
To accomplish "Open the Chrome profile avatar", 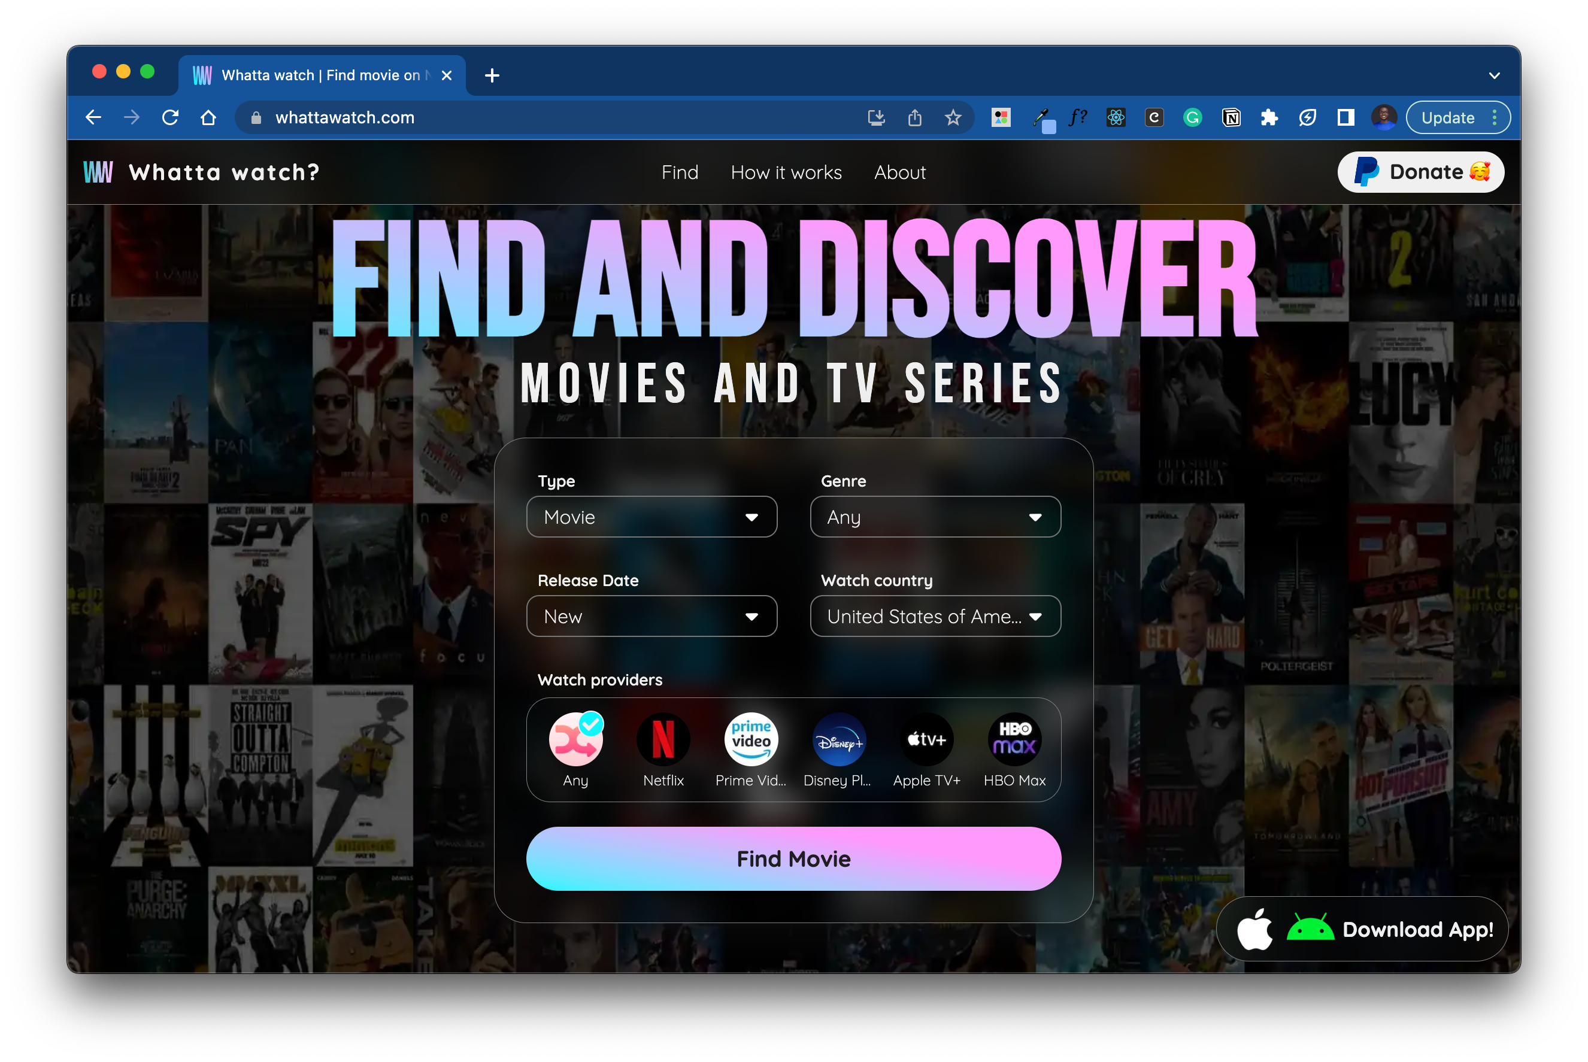I will [1383, 118].
